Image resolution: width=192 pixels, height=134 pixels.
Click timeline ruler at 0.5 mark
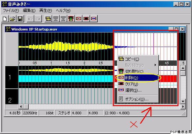[x=35, y=63]
